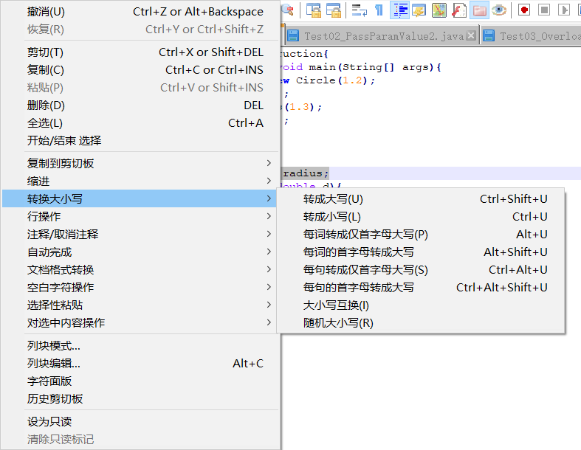Toggle the Monitoring eye icon
581x450 pixels.
click(499, 10)
